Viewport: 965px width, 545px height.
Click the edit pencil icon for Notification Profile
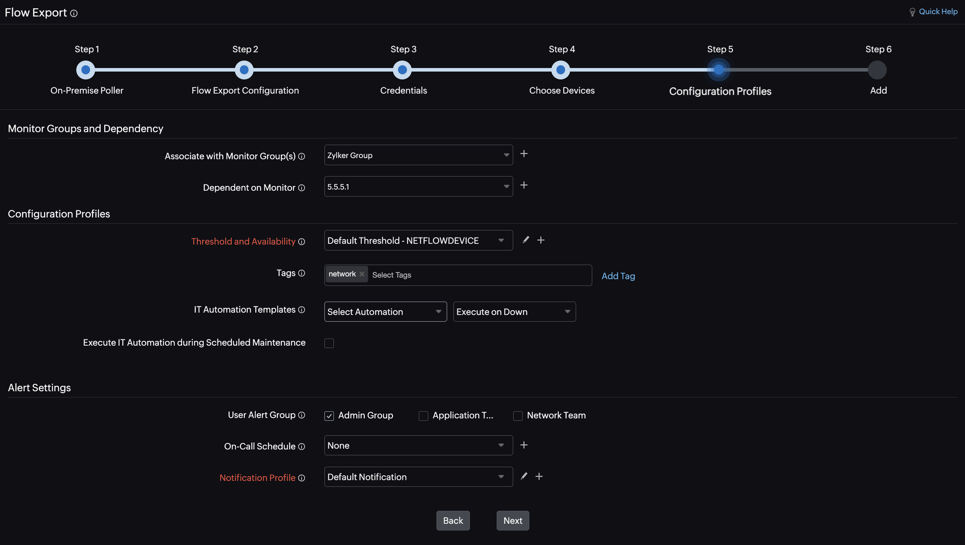pyautogui.click(x=524, y=476)
